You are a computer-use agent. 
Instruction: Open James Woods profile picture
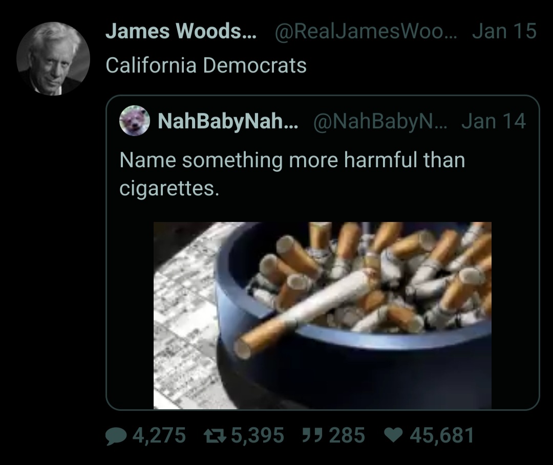[53, 59]
